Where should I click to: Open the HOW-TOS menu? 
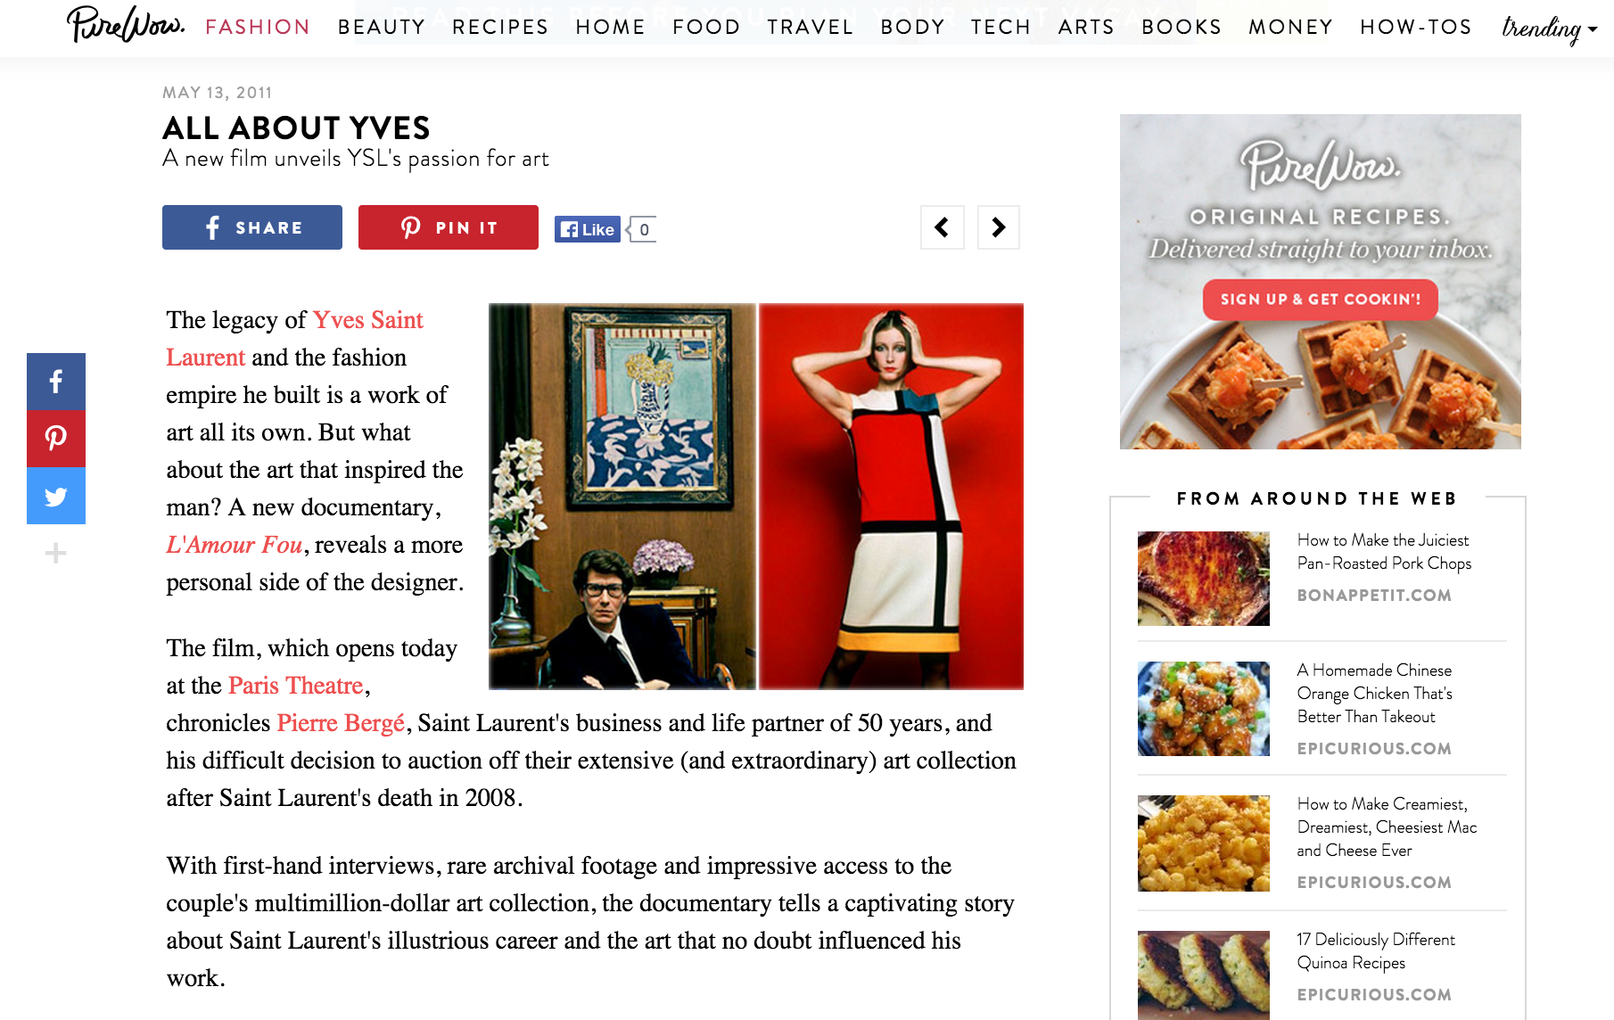1416,27
